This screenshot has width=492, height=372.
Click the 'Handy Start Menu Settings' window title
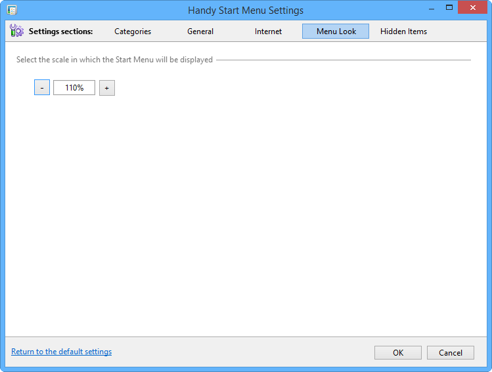click(x=246, y=10)
